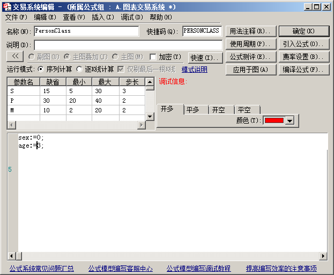Image resolution: width=334 pixels, height=275 pixels.
Task: Click the 公式测评(E).. button
Action: click(251, 57)
